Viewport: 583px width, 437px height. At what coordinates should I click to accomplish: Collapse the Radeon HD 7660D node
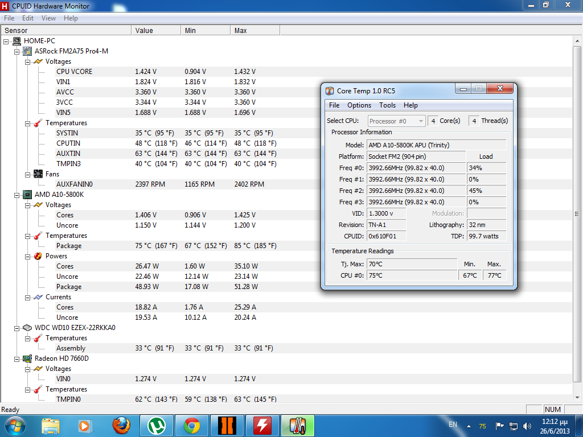click(x=17, y=359)
